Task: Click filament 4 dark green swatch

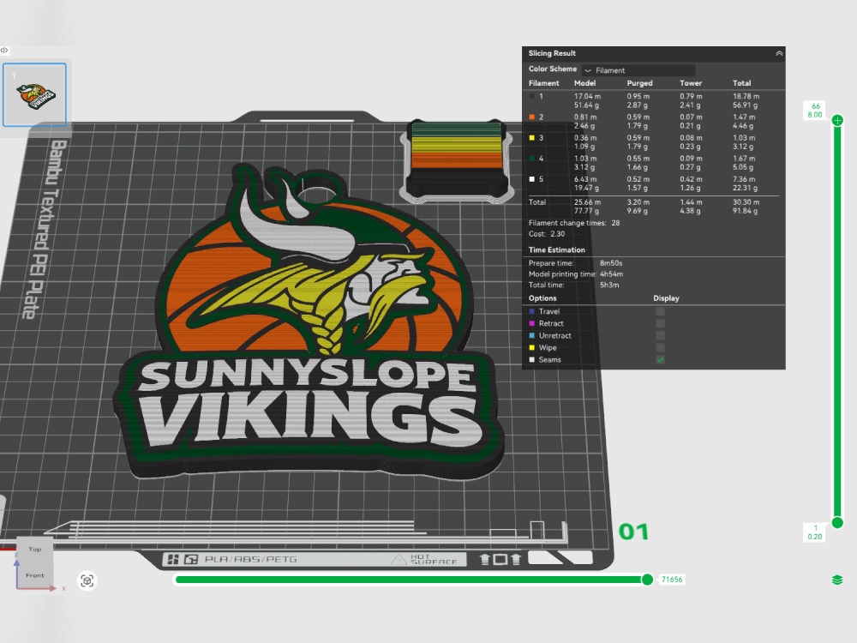Action: tap(532, 159)
